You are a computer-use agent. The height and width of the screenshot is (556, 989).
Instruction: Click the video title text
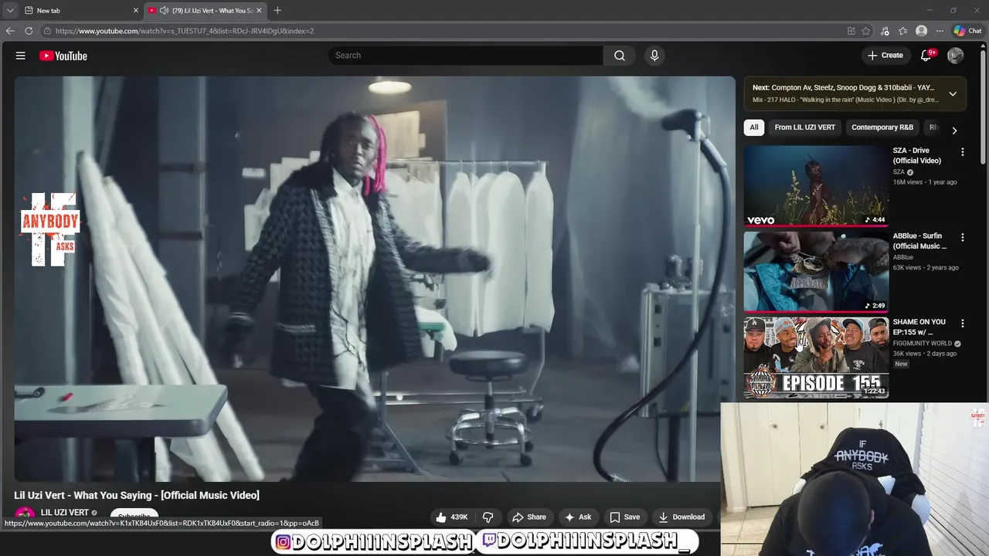pos(137,495)
